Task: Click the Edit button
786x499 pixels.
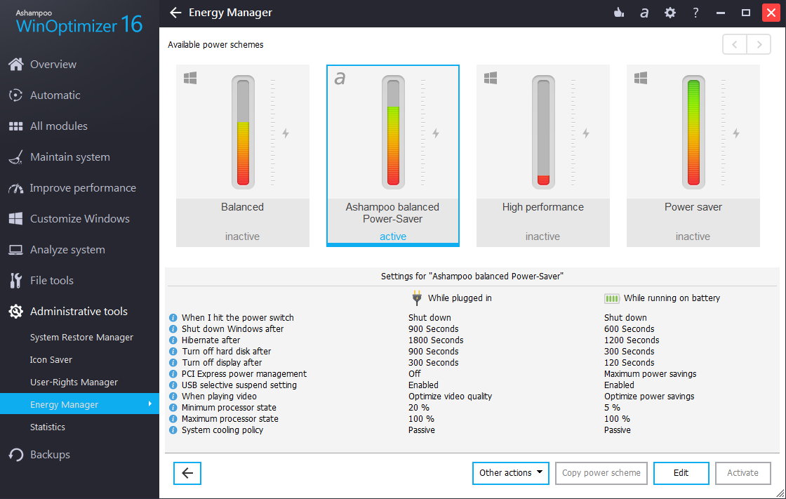Action: pos(681,473)
